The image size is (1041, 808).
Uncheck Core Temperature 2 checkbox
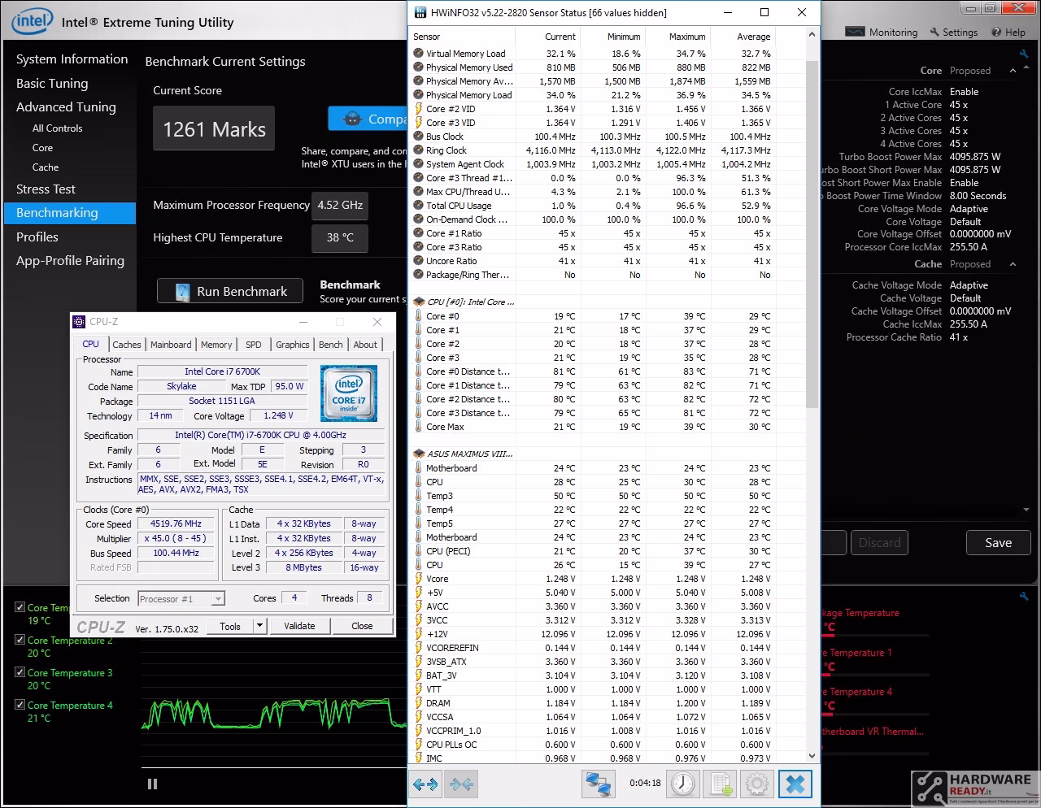click(x=20, y=640)
